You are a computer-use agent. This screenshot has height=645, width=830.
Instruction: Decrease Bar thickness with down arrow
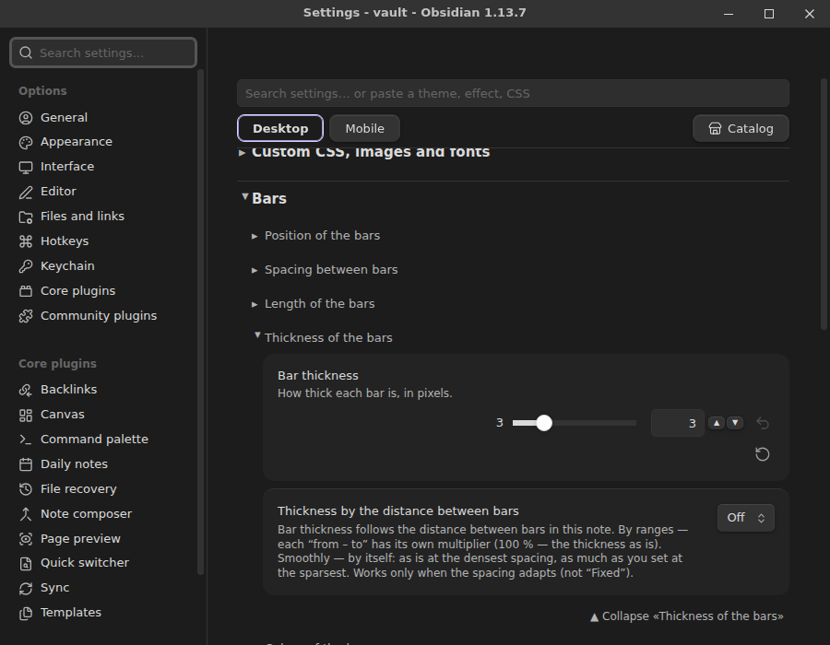click(x=735, y=423)
